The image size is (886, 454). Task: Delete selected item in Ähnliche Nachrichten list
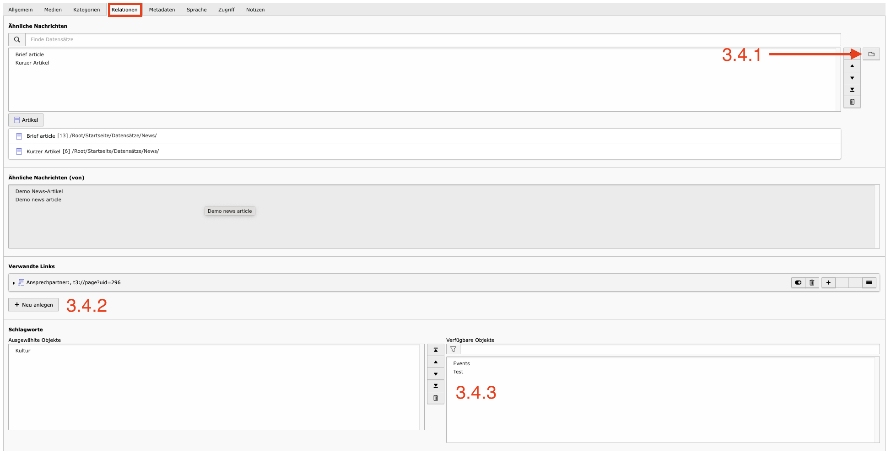click(852, 102)
